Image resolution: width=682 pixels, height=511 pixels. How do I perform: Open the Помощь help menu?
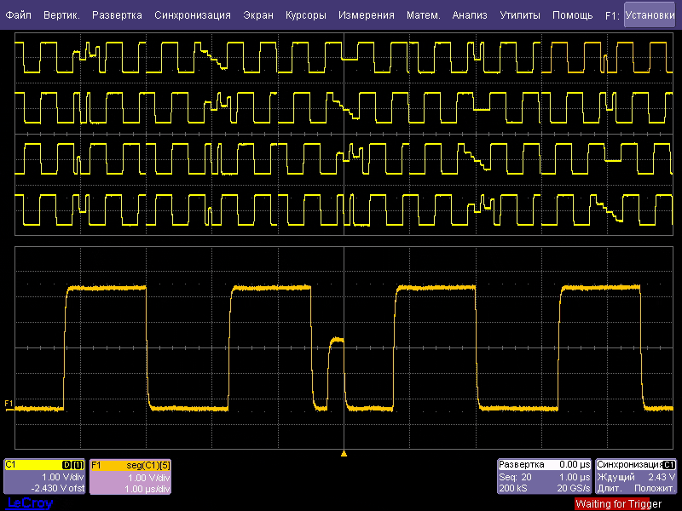(572, 15)
